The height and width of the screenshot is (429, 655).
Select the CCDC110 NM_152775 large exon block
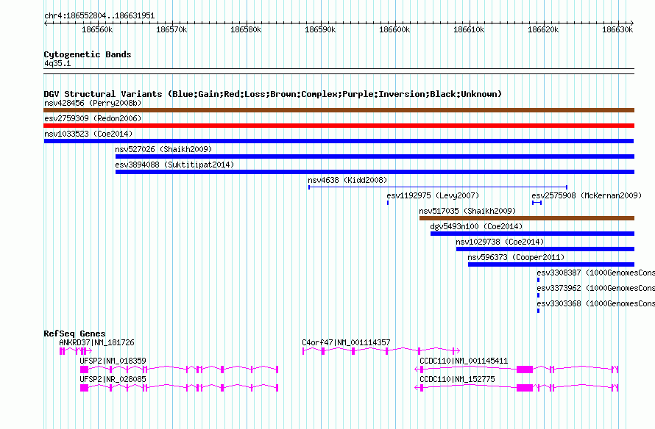(525, 388)
